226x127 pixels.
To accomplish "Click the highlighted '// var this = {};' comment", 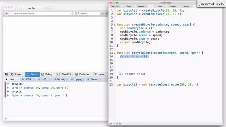I will [x=134, y=56].
